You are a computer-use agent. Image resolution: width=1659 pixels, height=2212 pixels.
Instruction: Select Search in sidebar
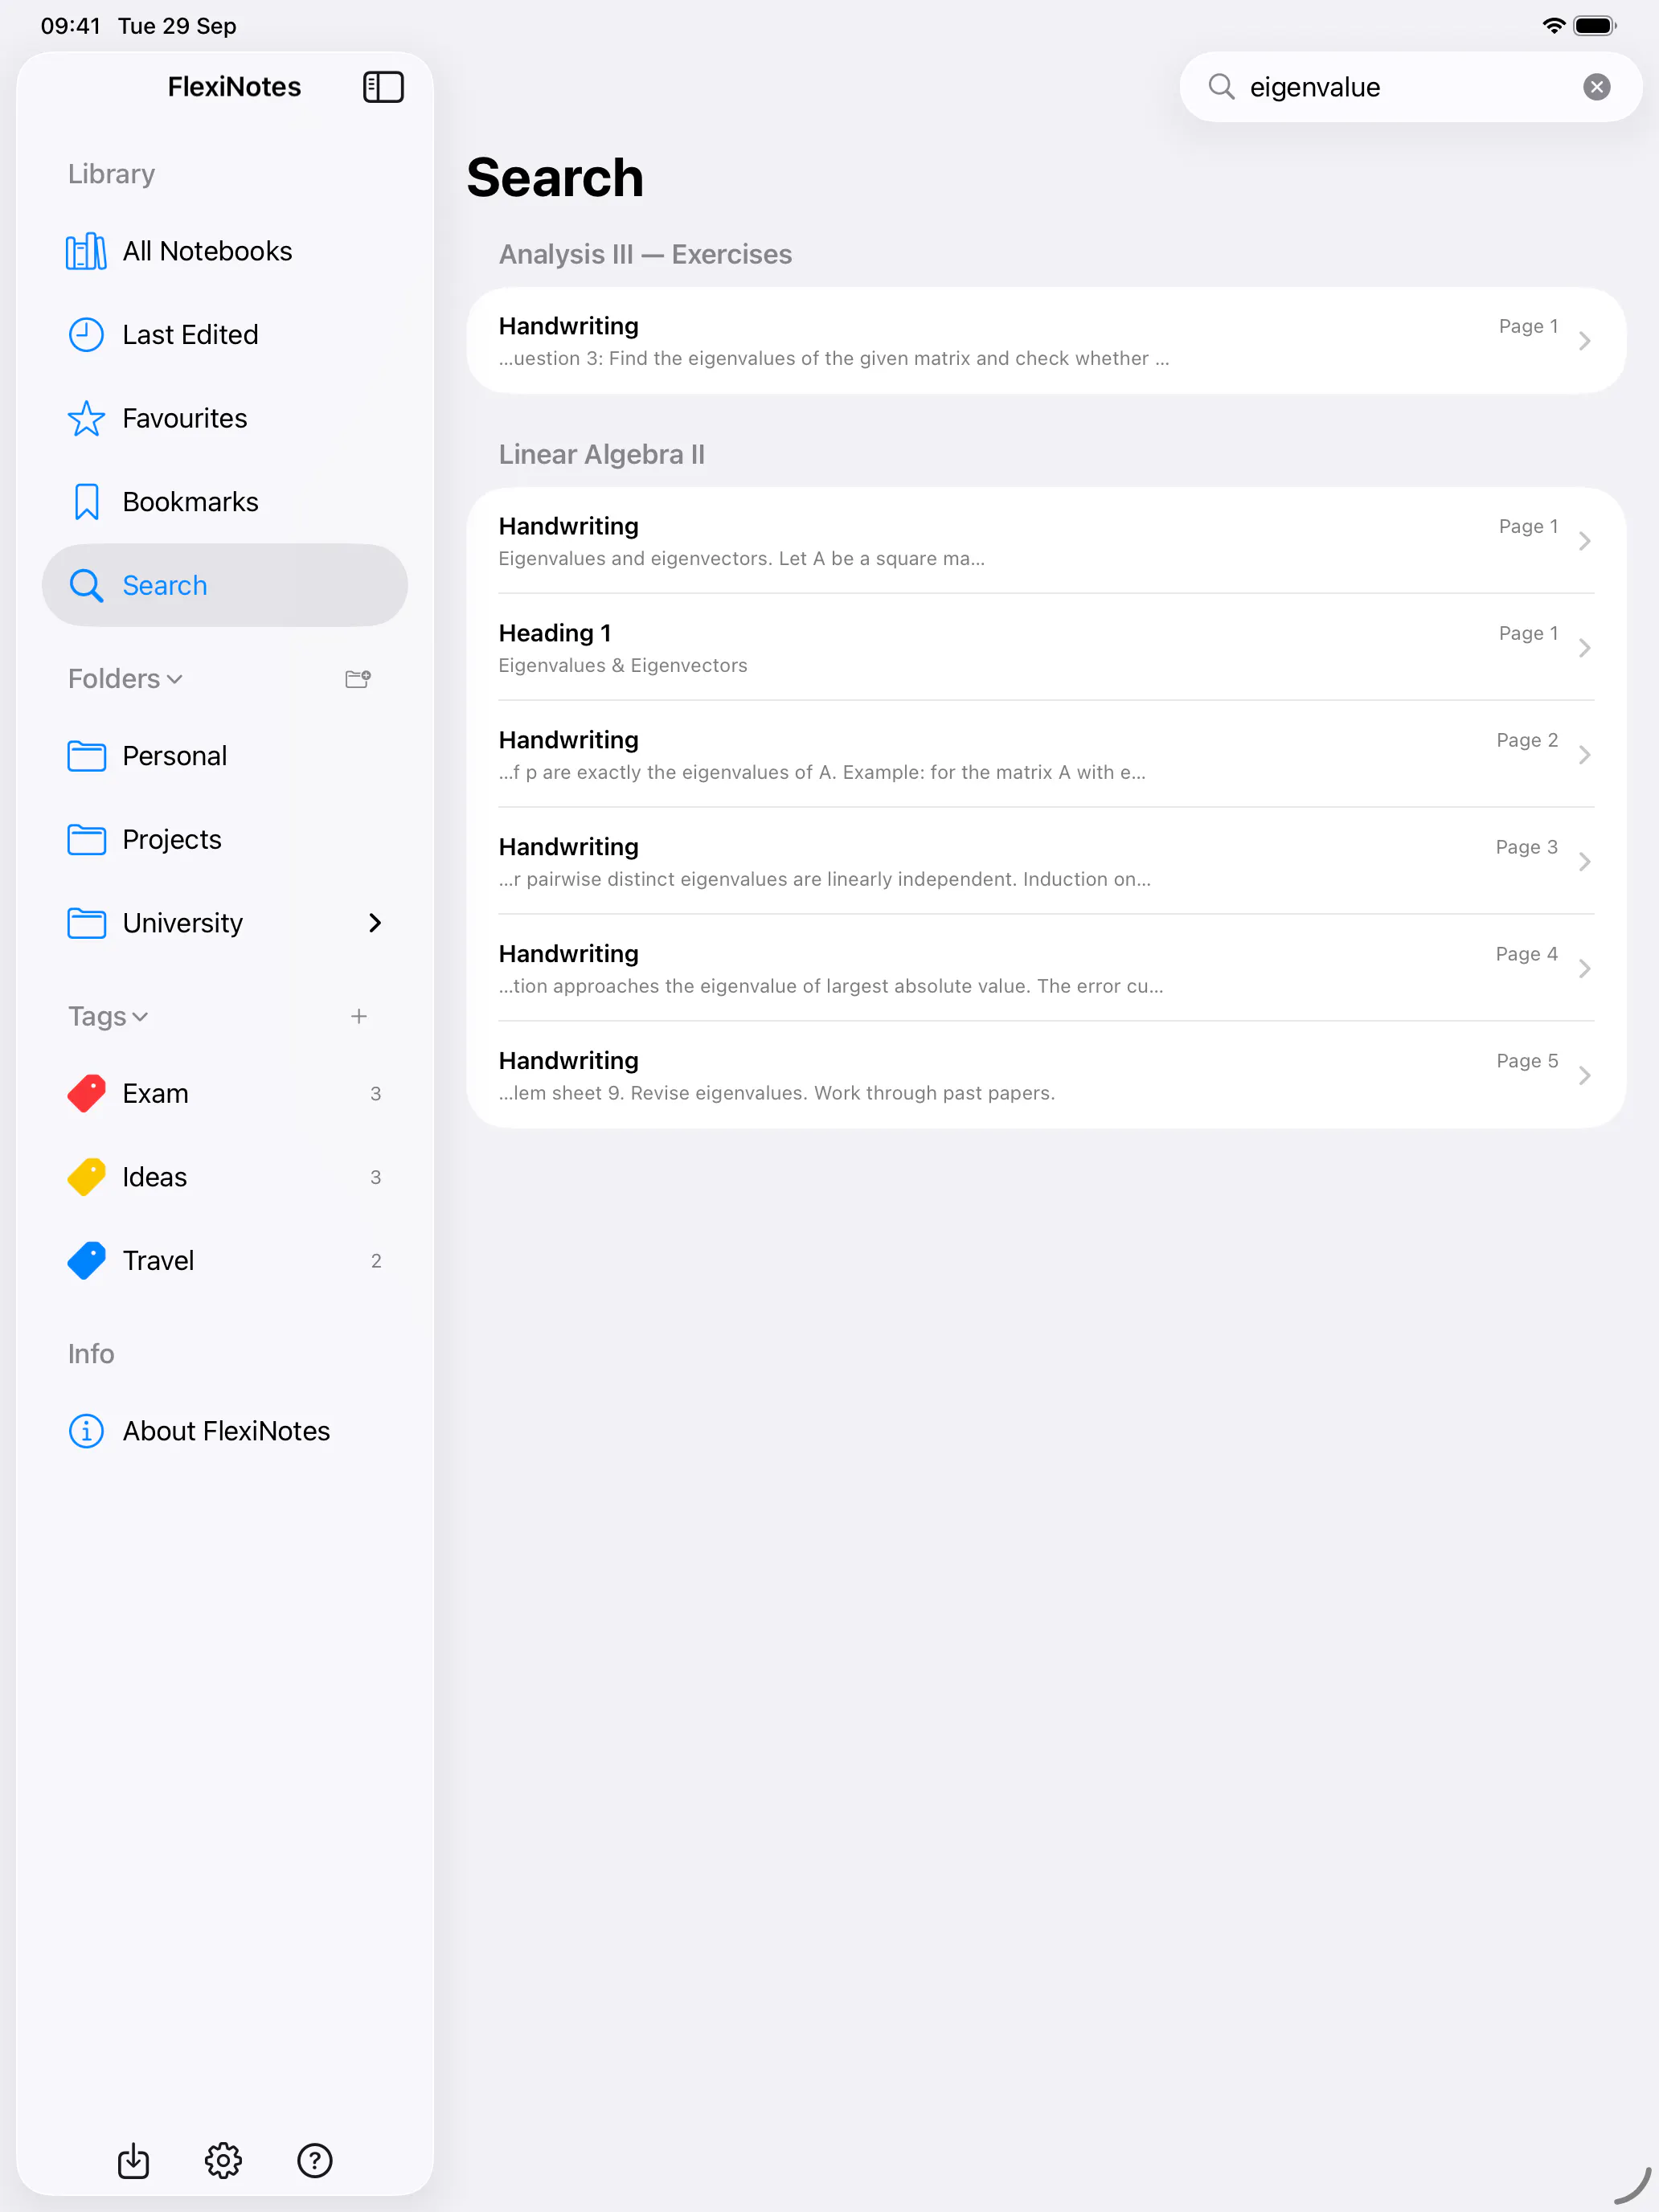(225, 585)
